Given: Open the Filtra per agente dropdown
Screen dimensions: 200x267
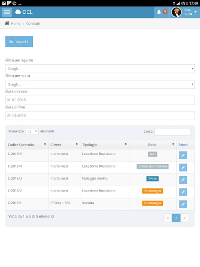Looking at the screenshot, I should click(100, 69).
